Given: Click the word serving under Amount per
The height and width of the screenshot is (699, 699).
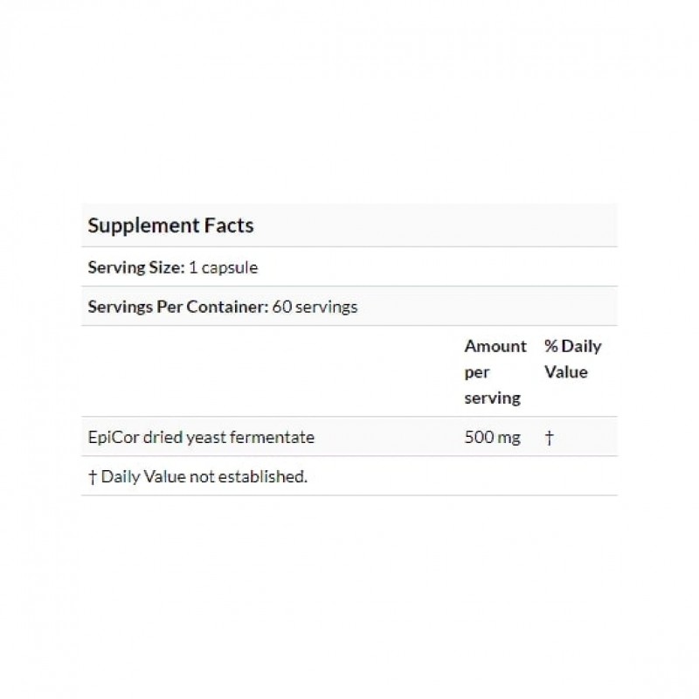Looking at the screenshot, I should click(491, 398).
